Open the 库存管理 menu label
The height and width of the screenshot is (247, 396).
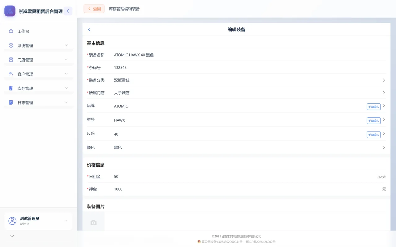click(x=25, y=88)
